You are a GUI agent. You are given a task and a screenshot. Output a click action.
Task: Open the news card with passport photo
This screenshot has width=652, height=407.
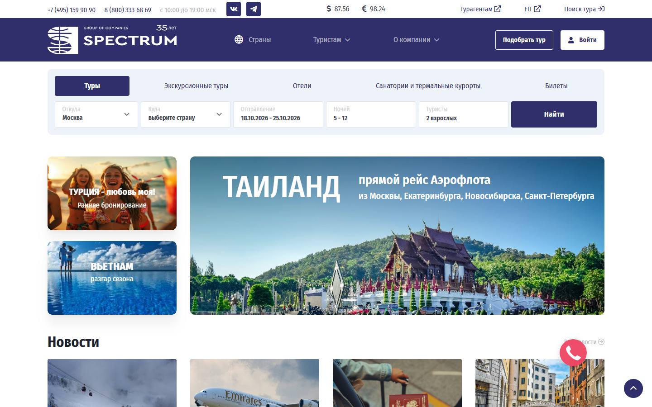point(397,383)
